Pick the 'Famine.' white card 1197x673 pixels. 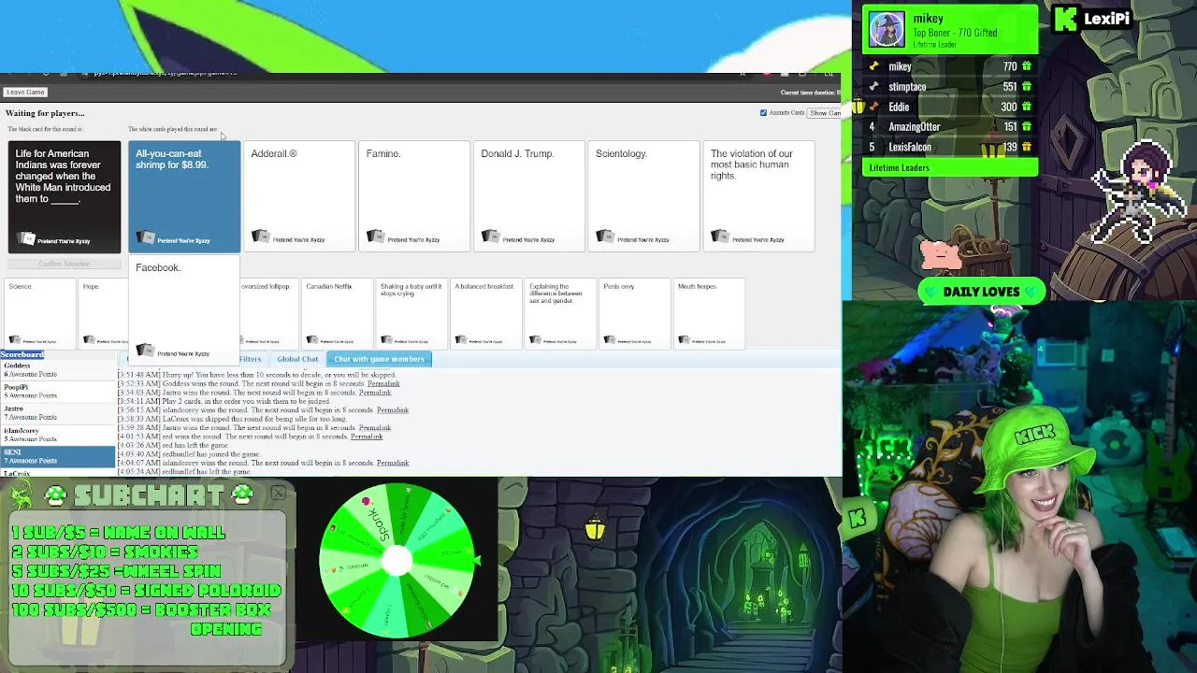pos(414,196)
